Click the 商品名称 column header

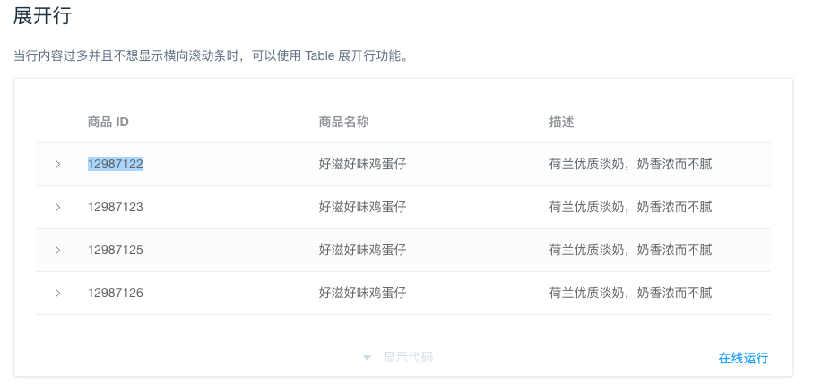tap(344, 122)
